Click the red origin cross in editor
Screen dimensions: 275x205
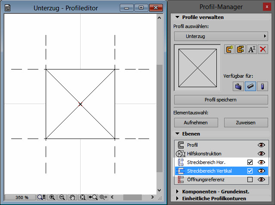80,104
